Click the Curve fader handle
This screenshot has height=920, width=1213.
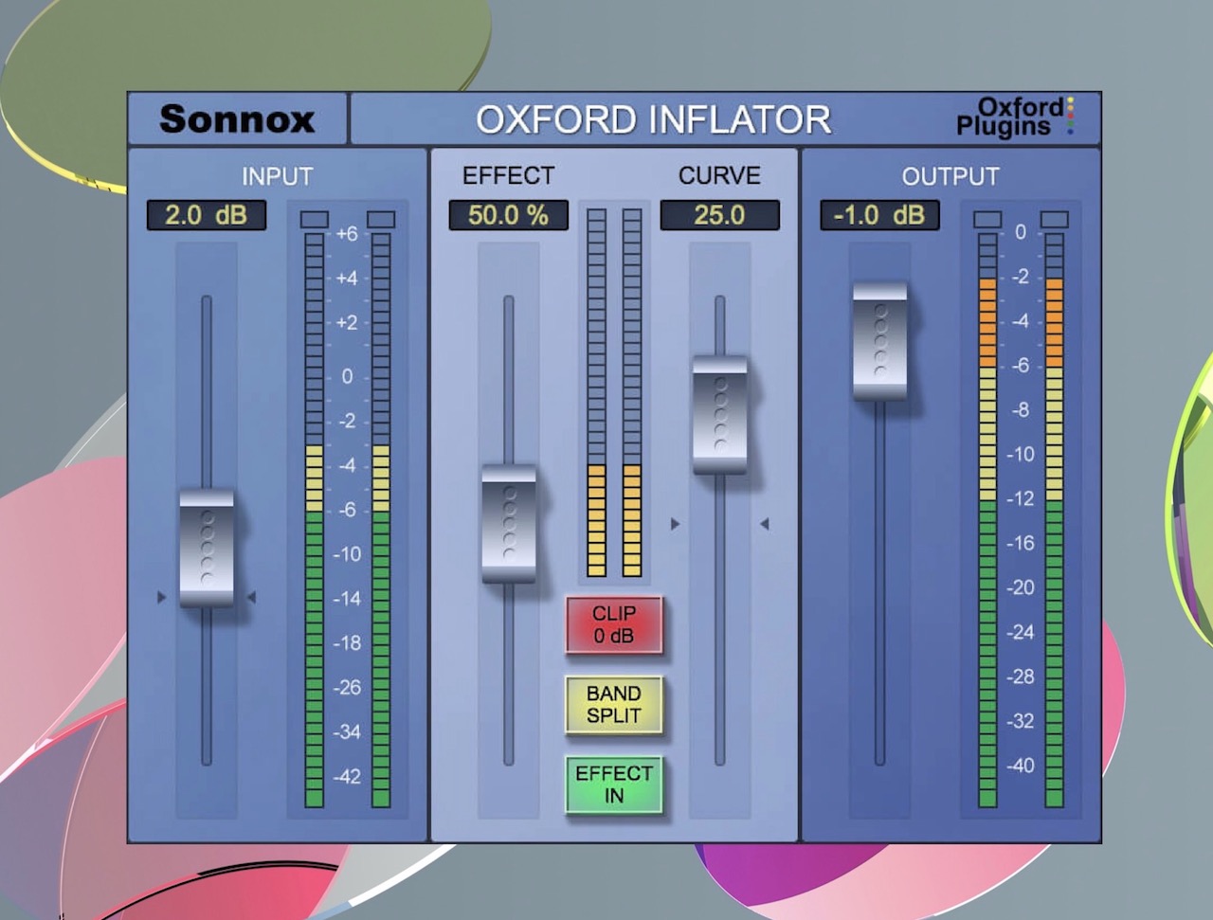[x=720, y=415]
